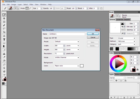
Task: Click the delete layer trash icon
Action: pos(124,97)
